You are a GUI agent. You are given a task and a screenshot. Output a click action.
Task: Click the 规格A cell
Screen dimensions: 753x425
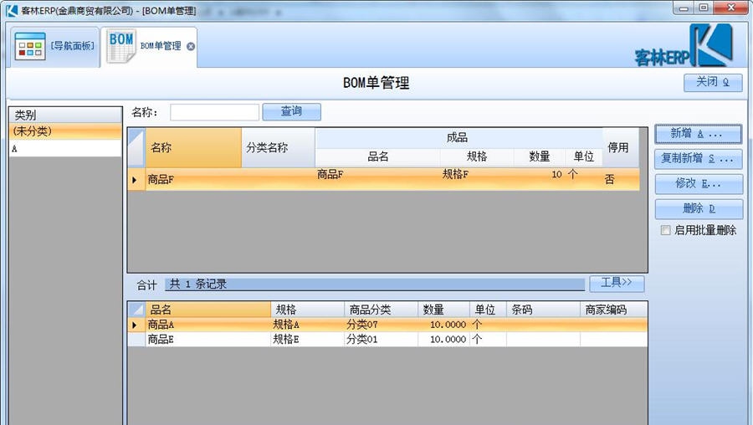[x=307, y=325]
